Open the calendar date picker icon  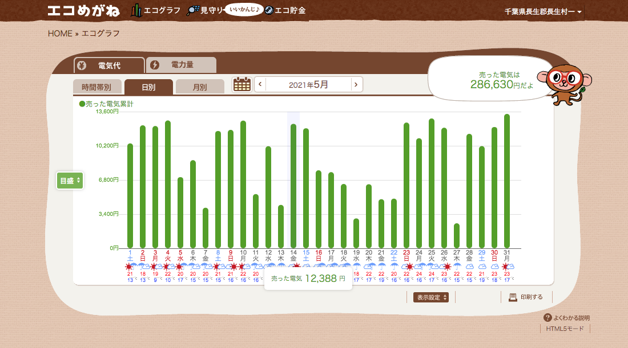tap(242, 84)
